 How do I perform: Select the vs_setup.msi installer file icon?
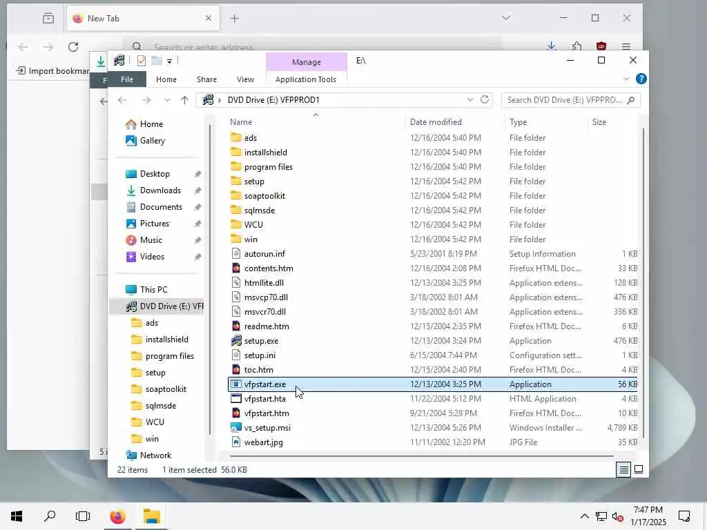(x=236, y=428)
